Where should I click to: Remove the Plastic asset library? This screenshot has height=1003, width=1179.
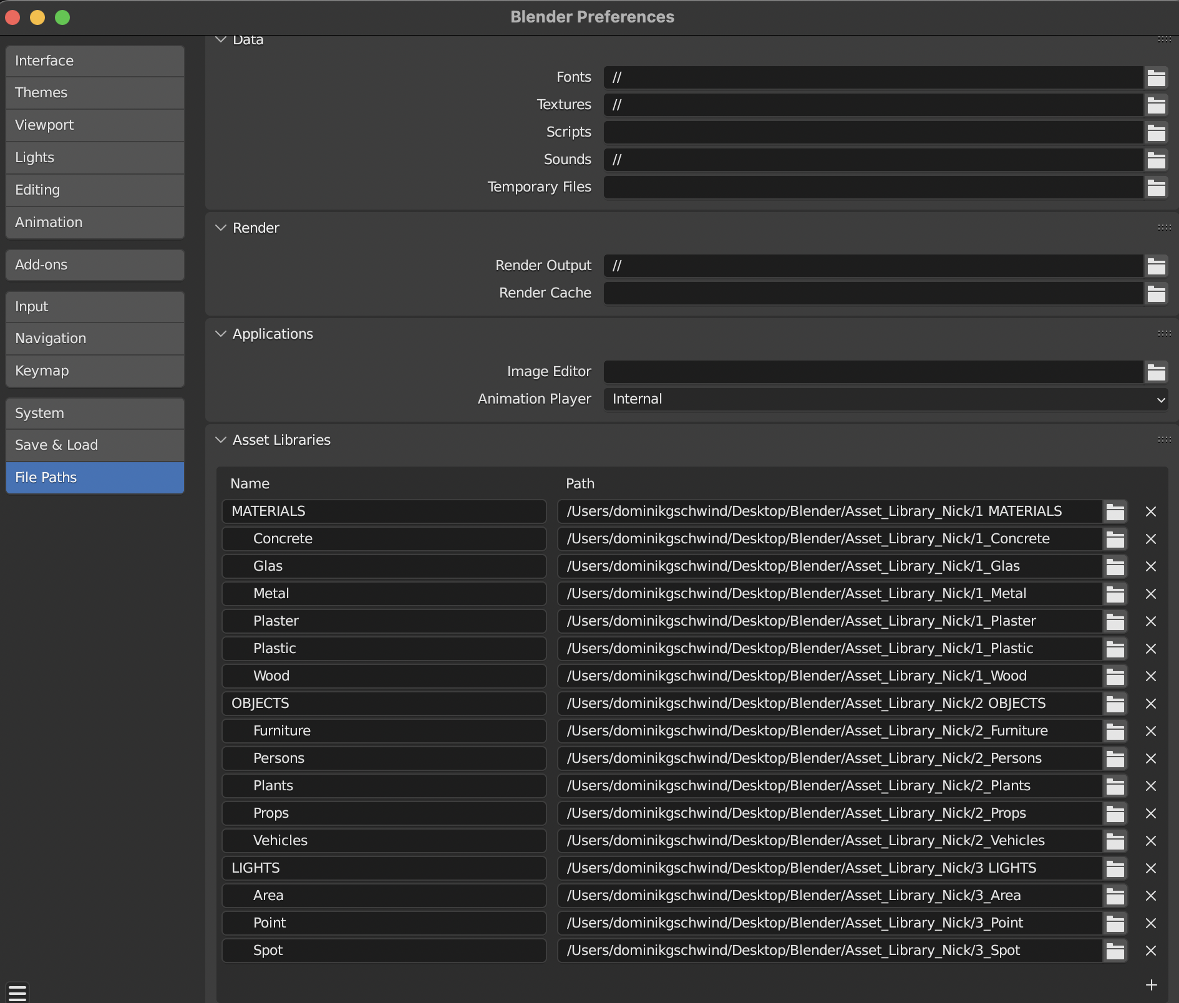(1151, 649)
